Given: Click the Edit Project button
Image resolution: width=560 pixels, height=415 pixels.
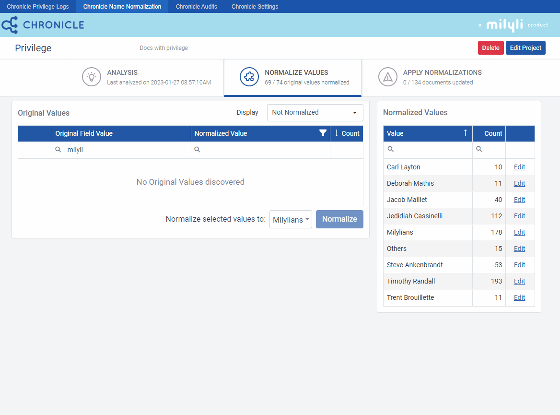Looking at the screenshot, I should click(x=525, y=48).
